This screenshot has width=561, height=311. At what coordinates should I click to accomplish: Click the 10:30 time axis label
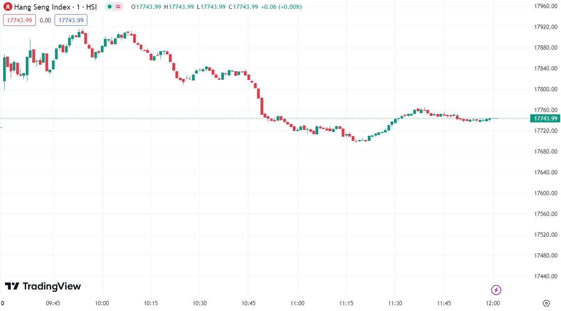pyautogui.click(x=200, y=303)
